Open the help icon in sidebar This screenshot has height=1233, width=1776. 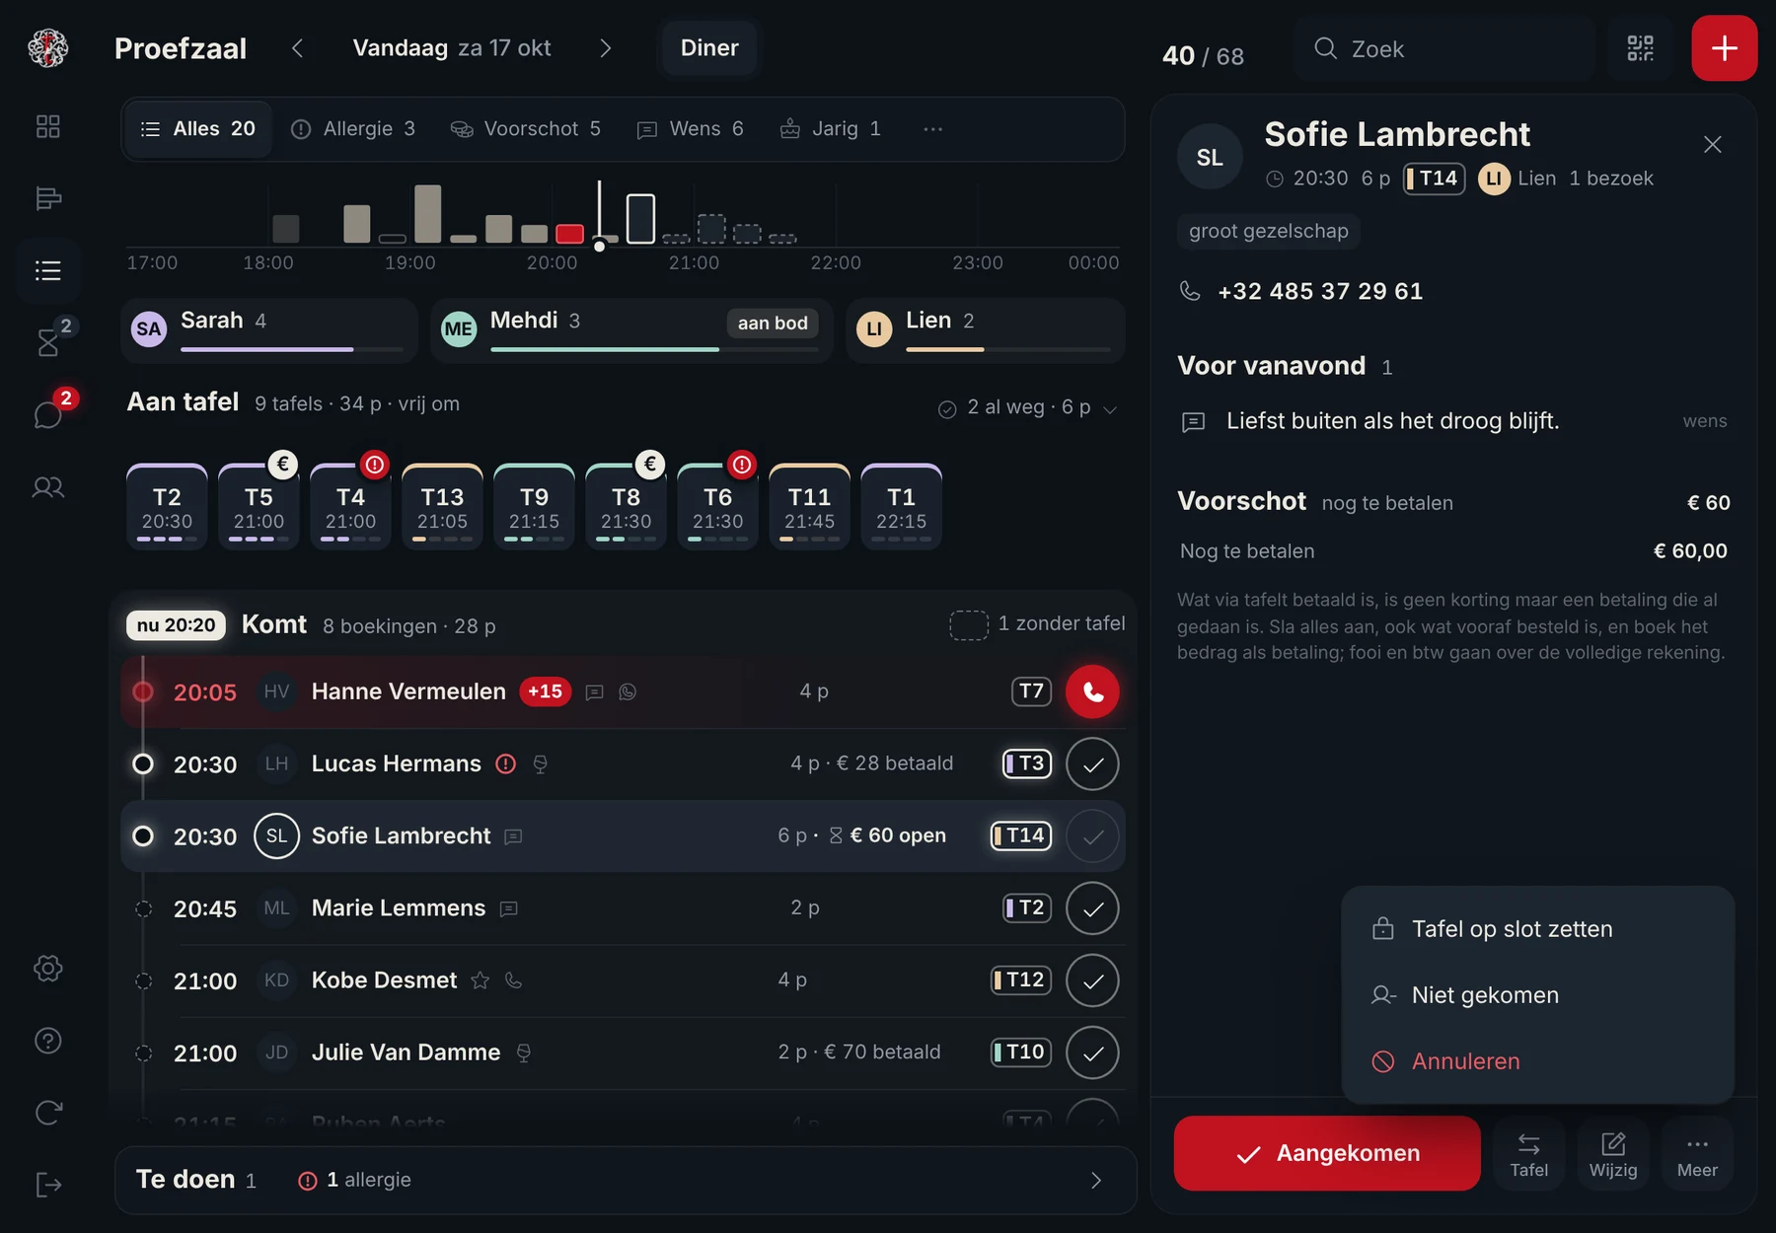coord(48,1041)
